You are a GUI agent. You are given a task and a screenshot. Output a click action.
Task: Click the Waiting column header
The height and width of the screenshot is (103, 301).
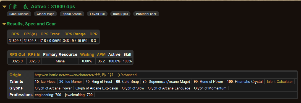coord(87,54)
